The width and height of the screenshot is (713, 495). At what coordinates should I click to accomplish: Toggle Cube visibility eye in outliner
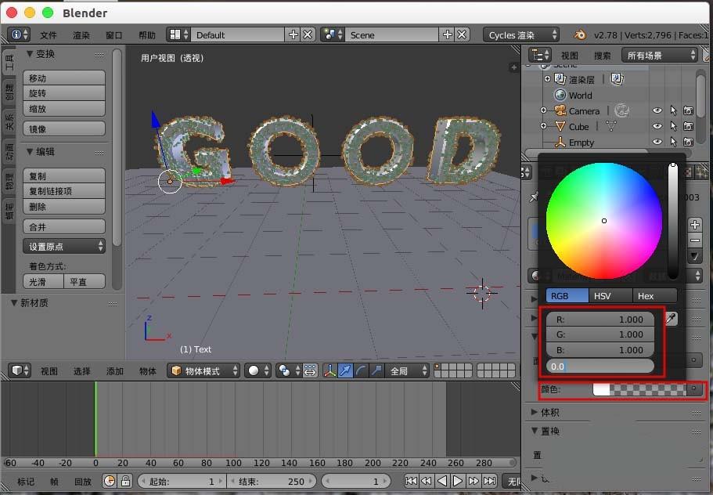pos(657,126)
